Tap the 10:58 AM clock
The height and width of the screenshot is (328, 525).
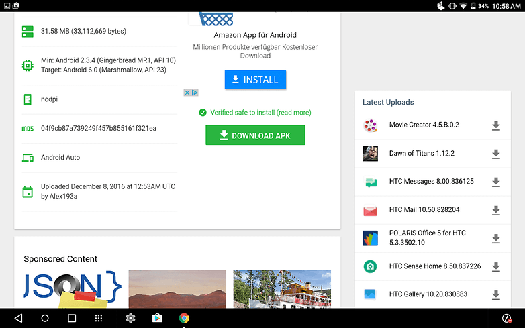pos(506,6)
